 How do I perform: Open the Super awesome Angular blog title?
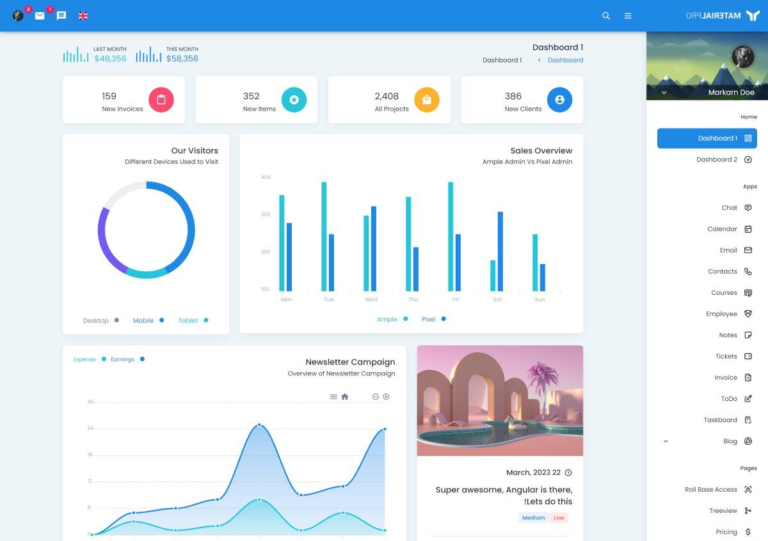(x=504, y=496)
